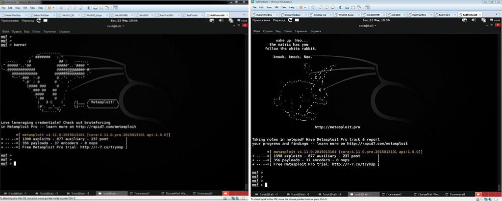
Task: Open snapshot manager in right VMware window
Action: [x=333, y=7]
